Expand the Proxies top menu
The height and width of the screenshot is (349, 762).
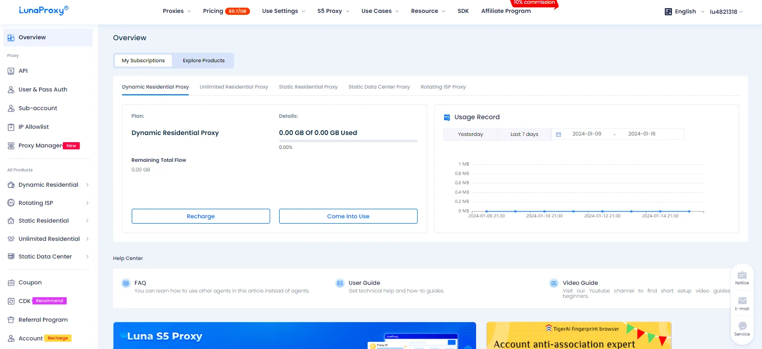click(x=177, y=11)
